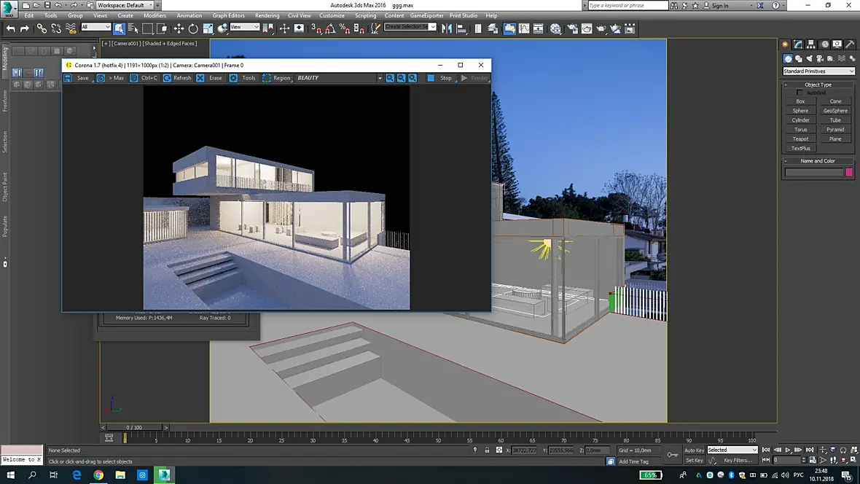Select the Bind to Space Warp tool
Screen dimensions: 860x484
(71, 28)
